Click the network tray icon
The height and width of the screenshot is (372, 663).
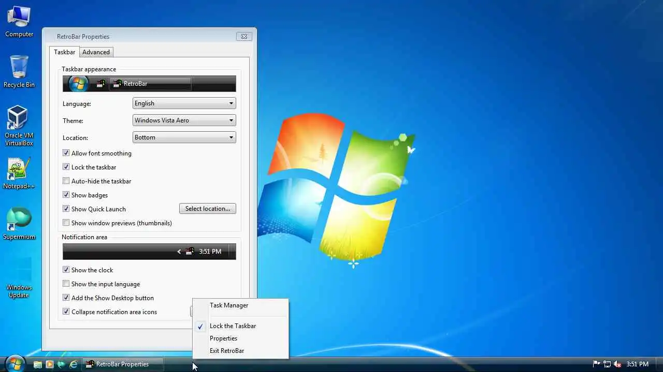pos(607,364)
